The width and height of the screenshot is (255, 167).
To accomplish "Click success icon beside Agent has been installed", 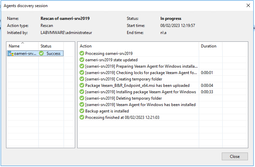I will (x=82, y=104).
